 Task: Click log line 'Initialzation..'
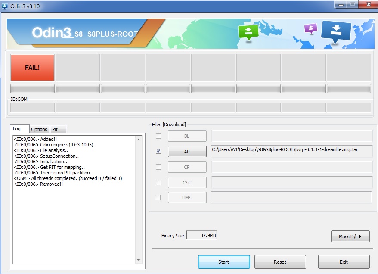pos(40,162)
